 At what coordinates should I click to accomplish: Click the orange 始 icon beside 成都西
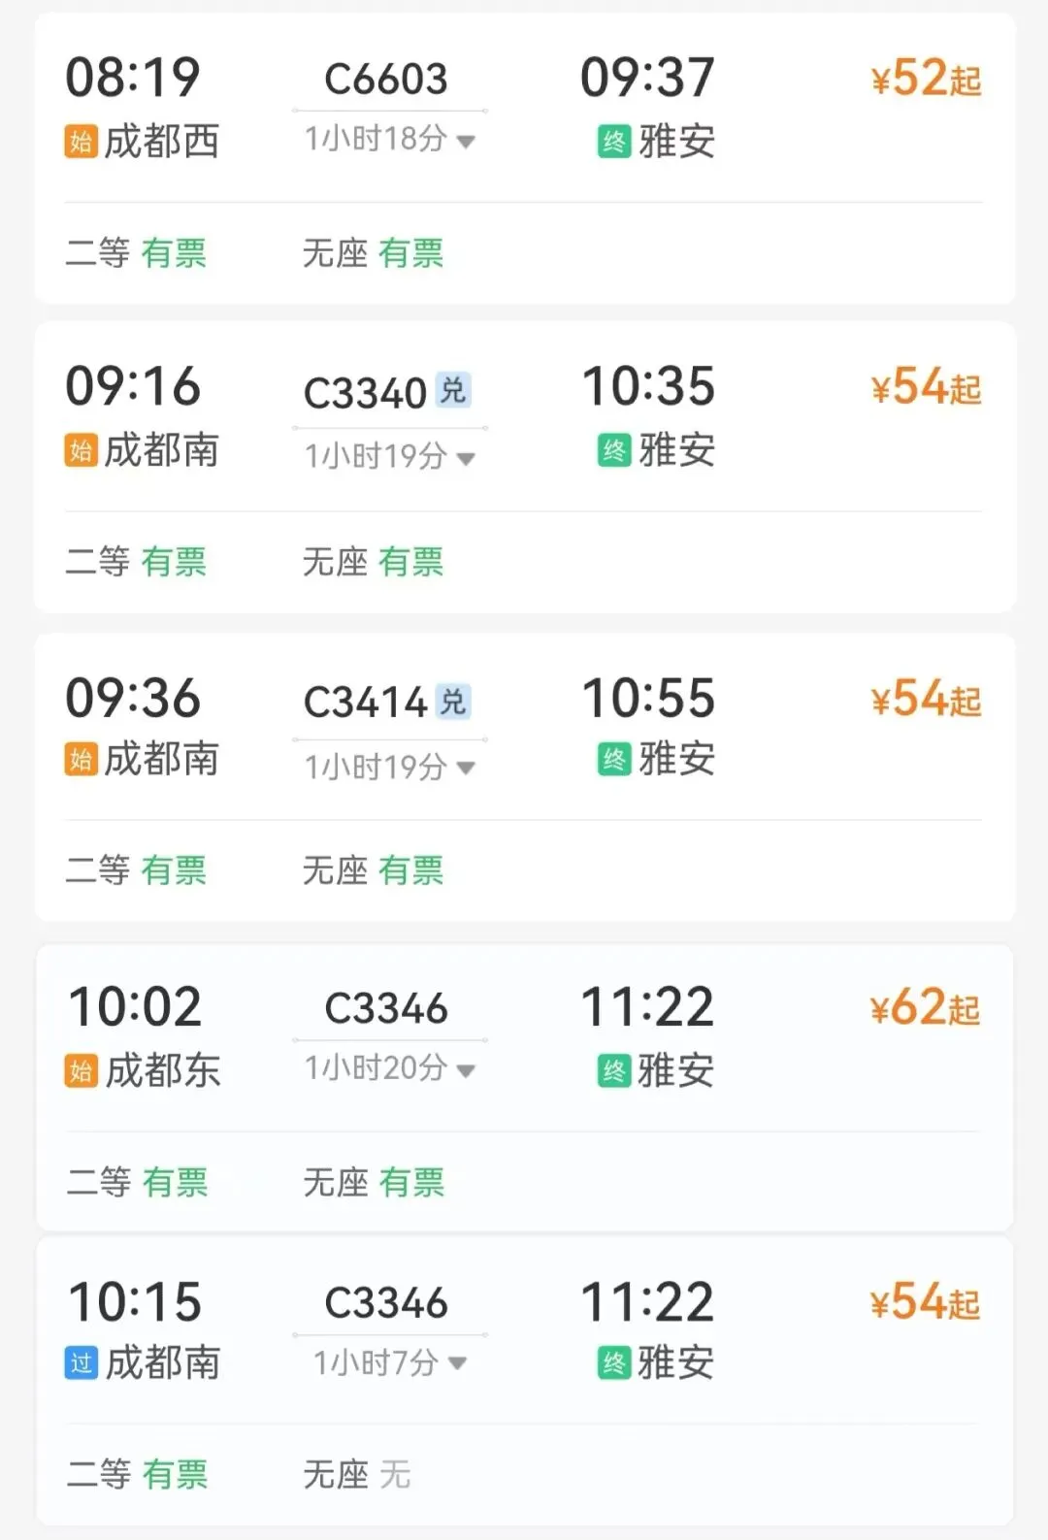click(x=81, y=142)
